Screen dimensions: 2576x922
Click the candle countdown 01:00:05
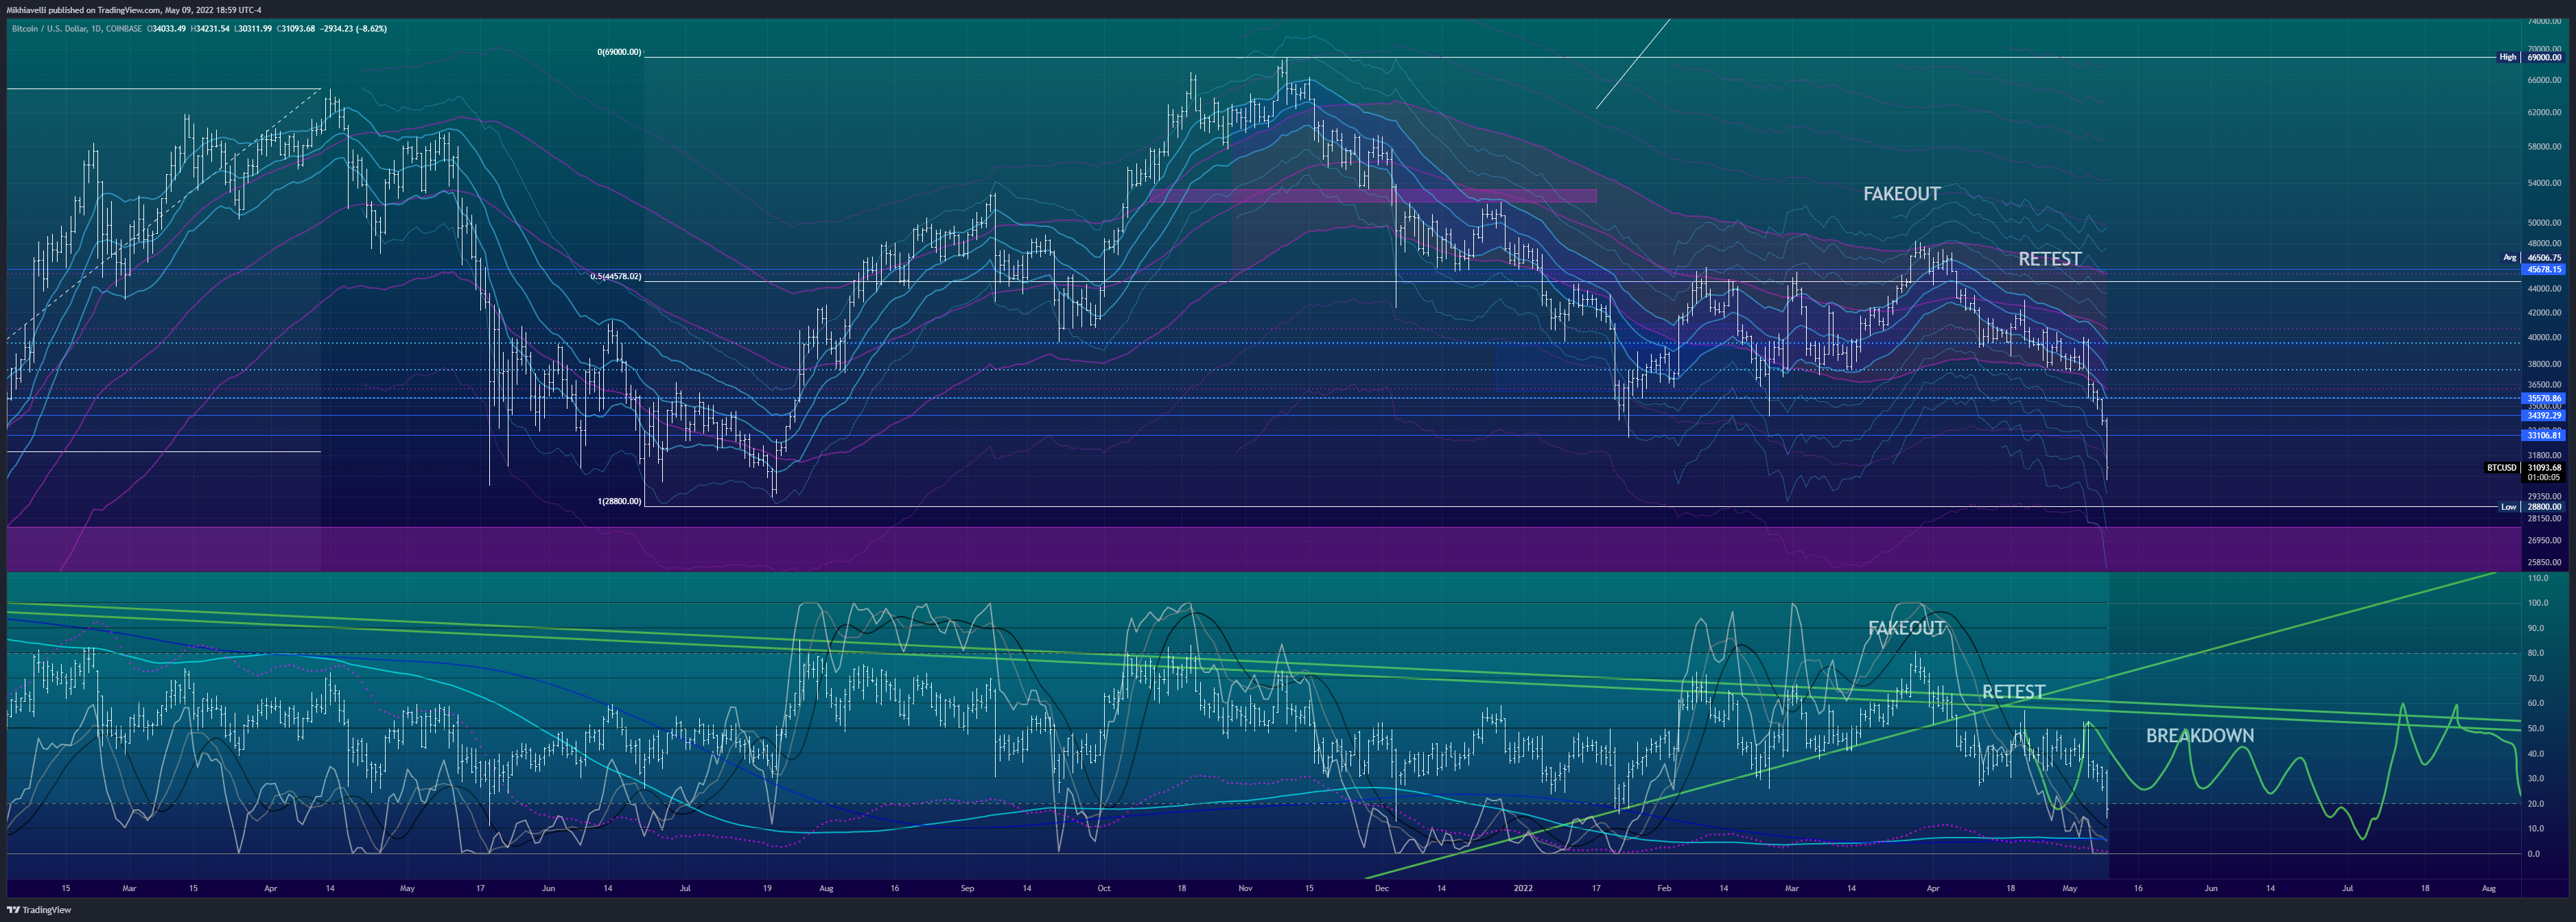pyautogui.click(x=2544, y=477)
